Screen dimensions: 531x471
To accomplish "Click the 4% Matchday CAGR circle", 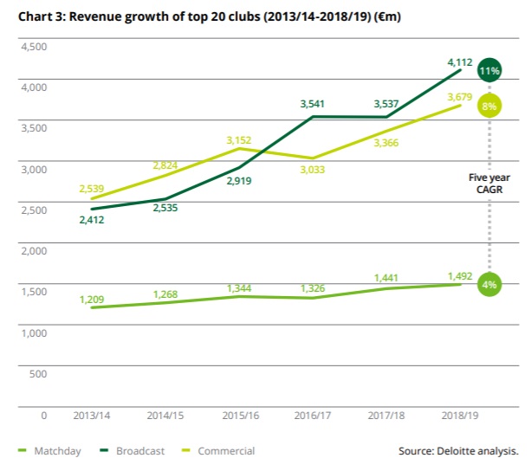I will pyautogui.click(x=489, y=284).
